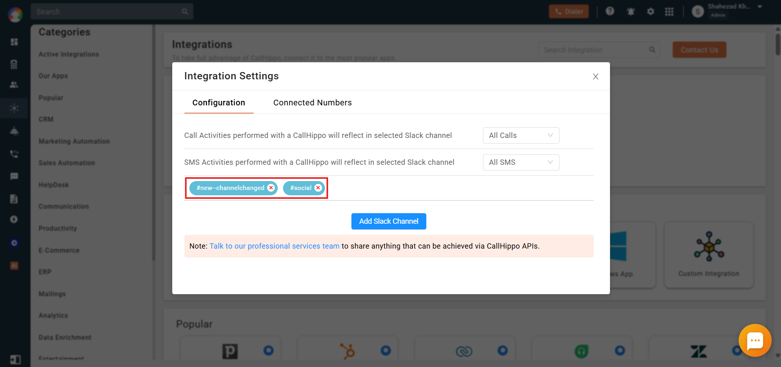Viewport: 781px width, 367px height.
Task: Select Analytics category
Action: (53, 315)
